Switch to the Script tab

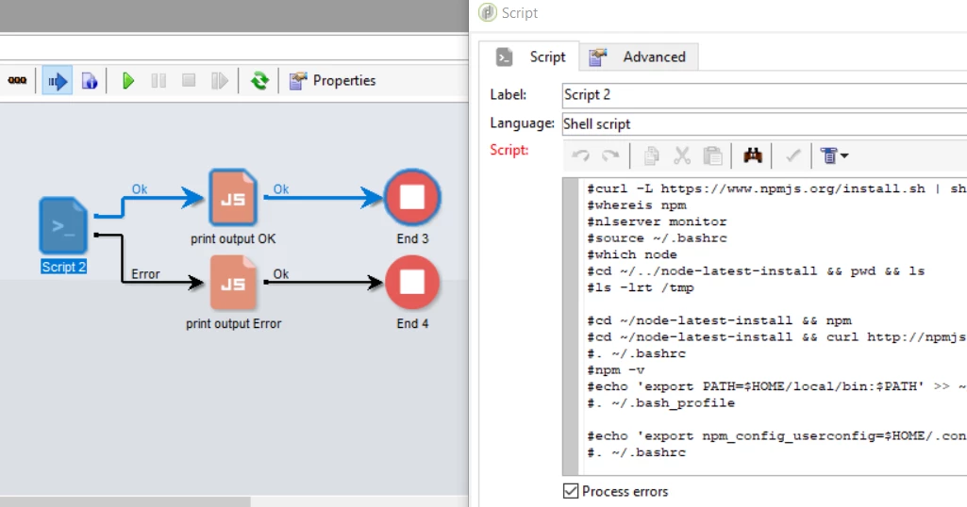point(530,57)
